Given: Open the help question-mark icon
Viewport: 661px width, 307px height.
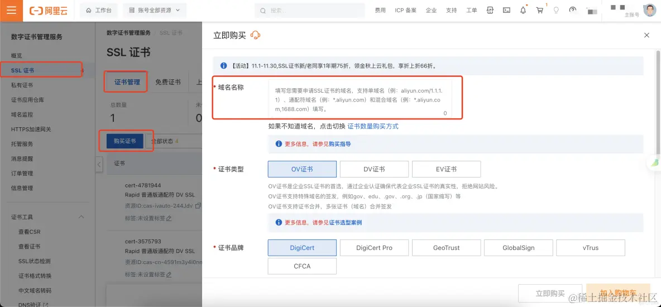Looking at the screenshot, I should click(x=572, y=10).
